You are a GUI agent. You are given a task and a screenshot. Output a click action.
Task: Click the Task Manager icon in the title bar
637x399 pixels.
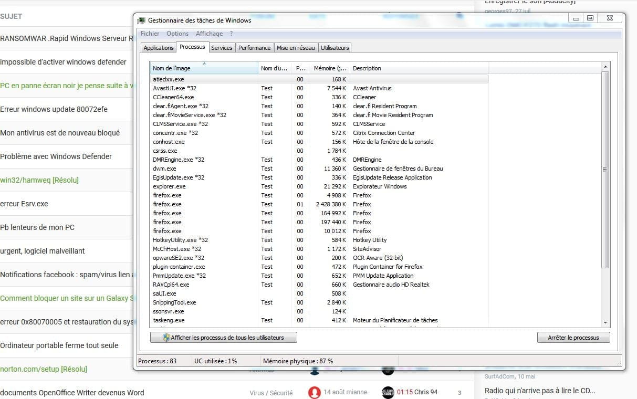pyautogui.click(x=141, y=20)
